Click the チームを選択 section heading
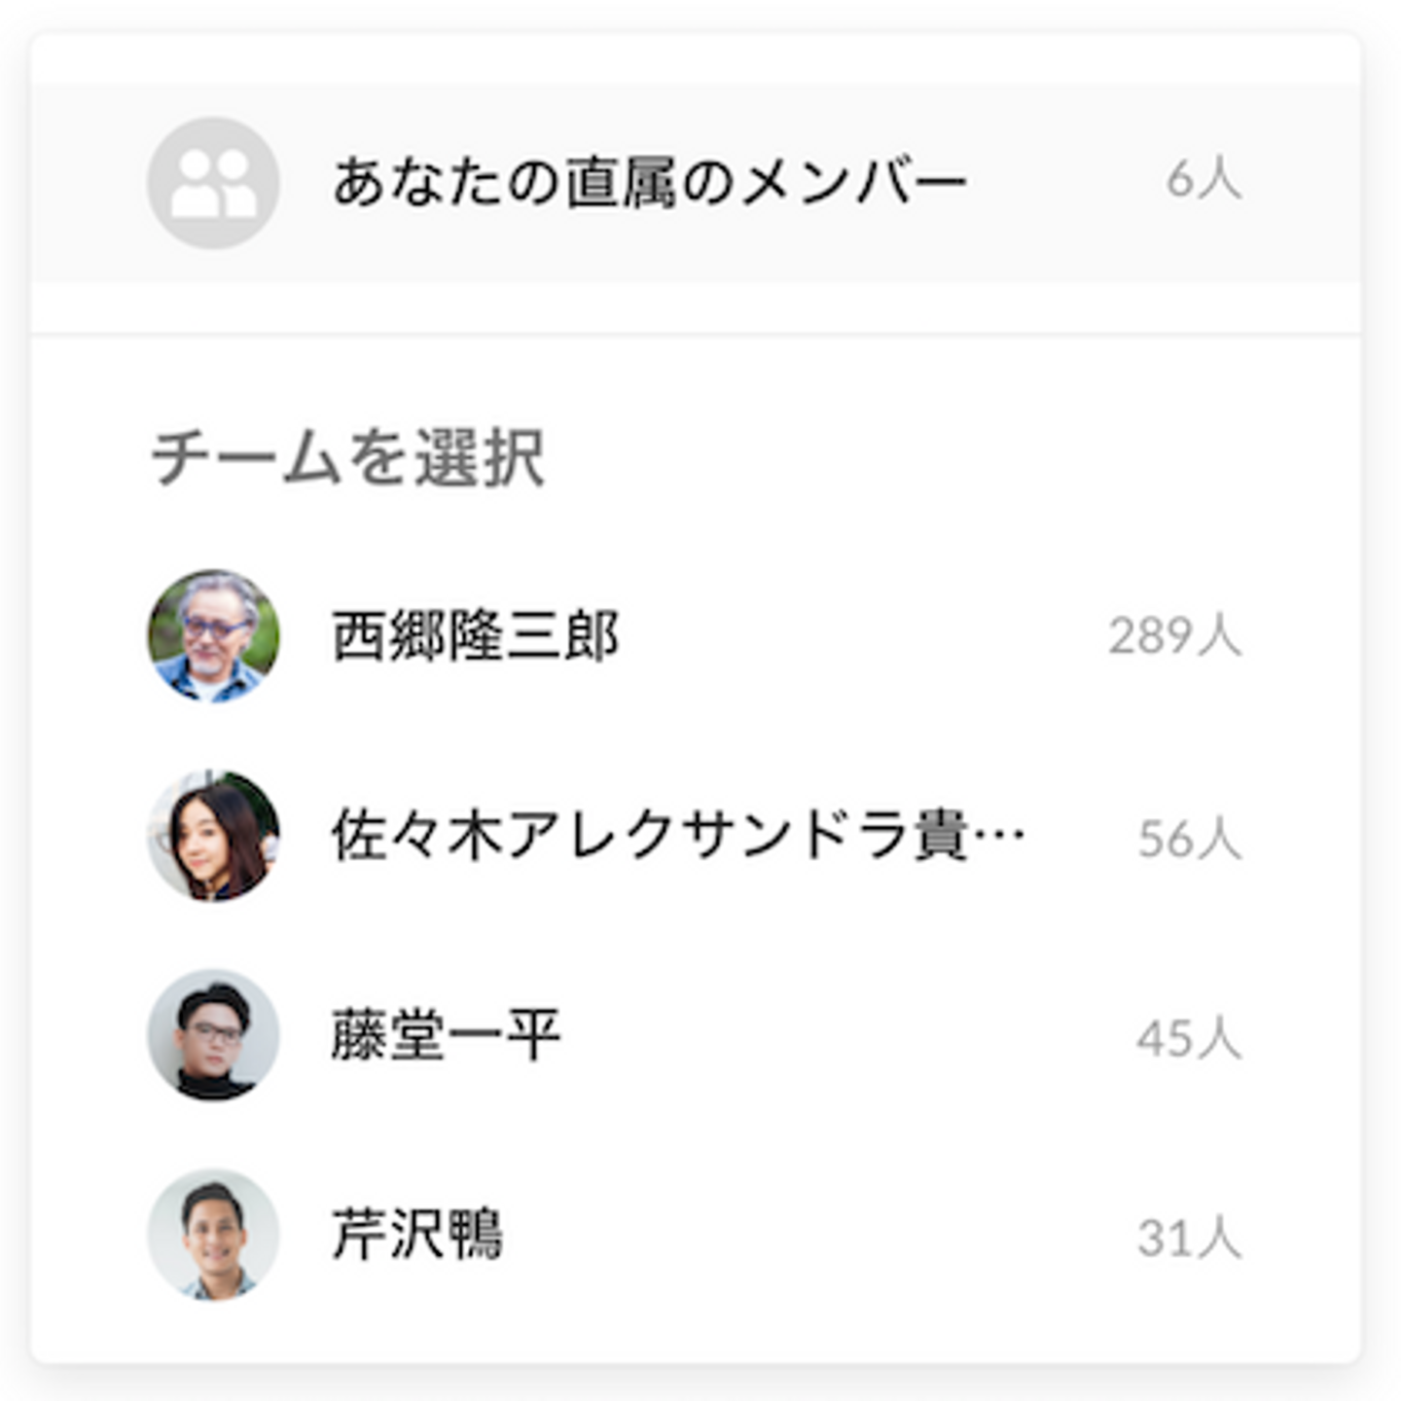 tap(347, 457)
